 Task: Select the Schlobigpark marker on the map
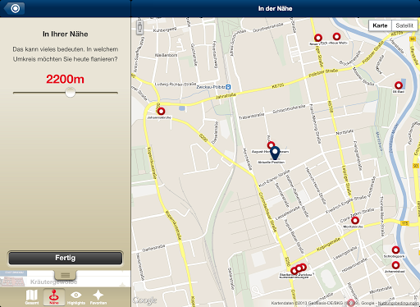point(395,250)
